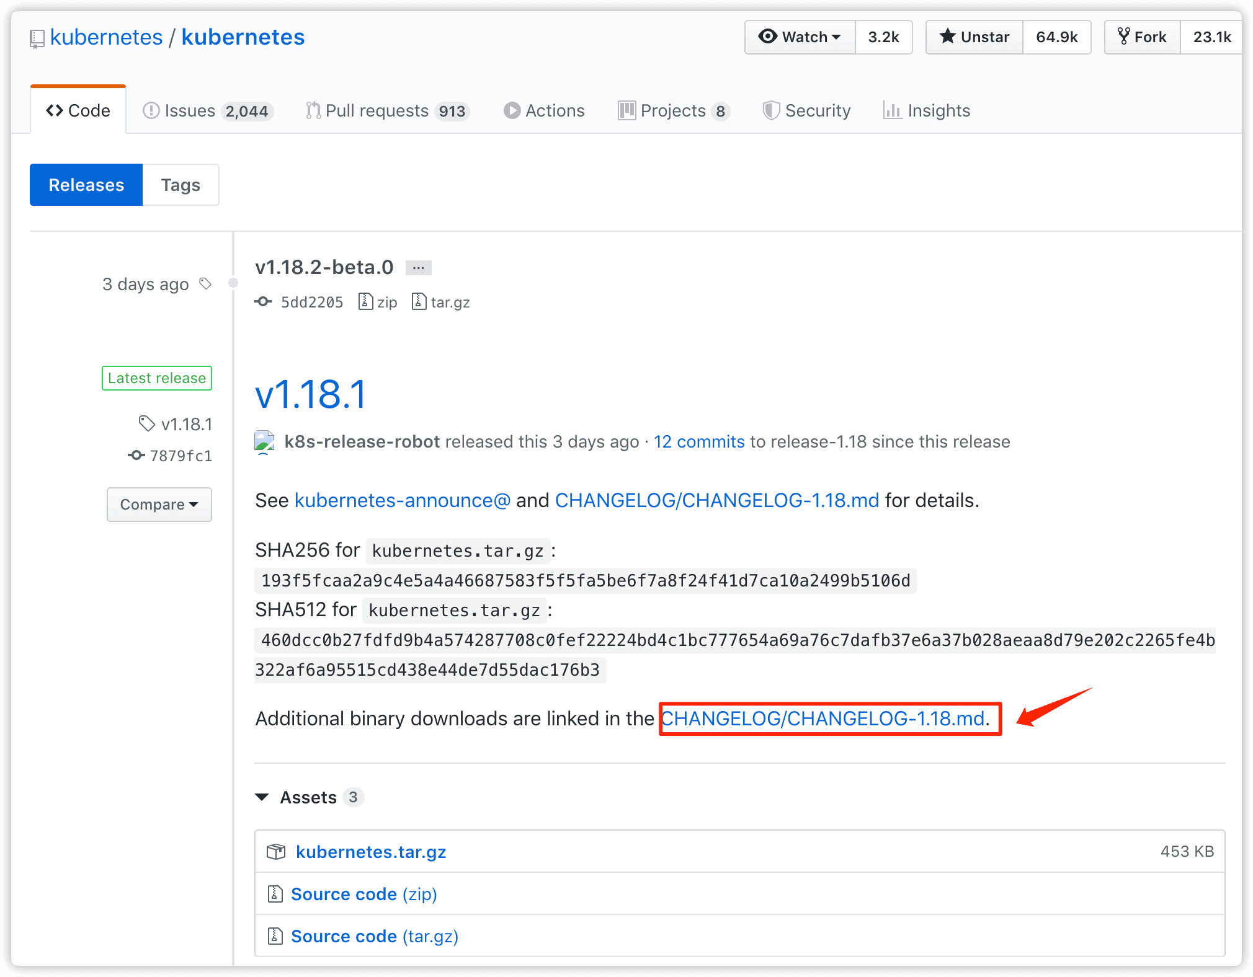Click the tag icon next to v1.18.1
Viewport: 1253px width, 977px height.
point(146,424)
